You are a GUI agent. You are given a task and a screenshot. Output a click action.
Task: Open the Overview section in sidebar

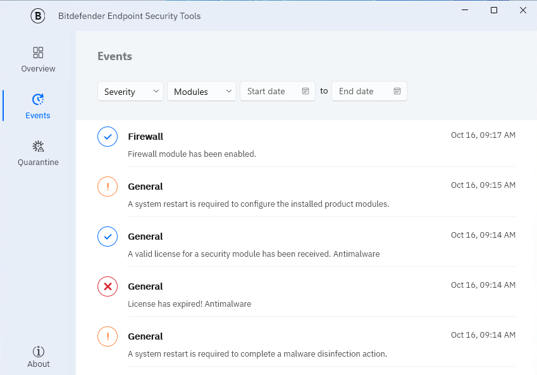coord(38,59)
